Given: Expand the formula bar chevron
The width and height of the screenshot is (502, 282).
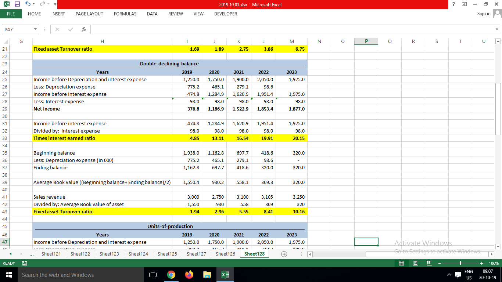Looking at the screenshot, I should tap(498, 29).
